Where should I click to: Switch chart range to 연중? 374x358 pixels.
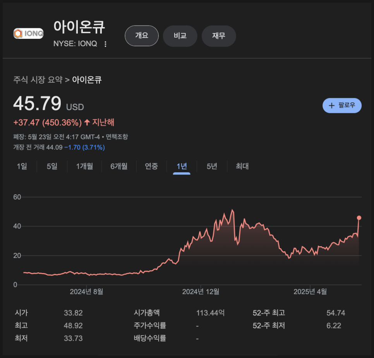click(151, 166)
